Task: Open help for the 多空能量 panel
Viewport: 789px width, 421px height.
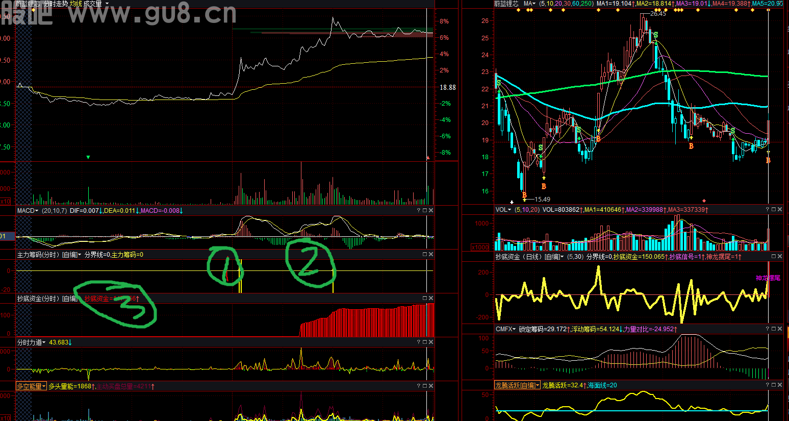Action: [418, 386]
